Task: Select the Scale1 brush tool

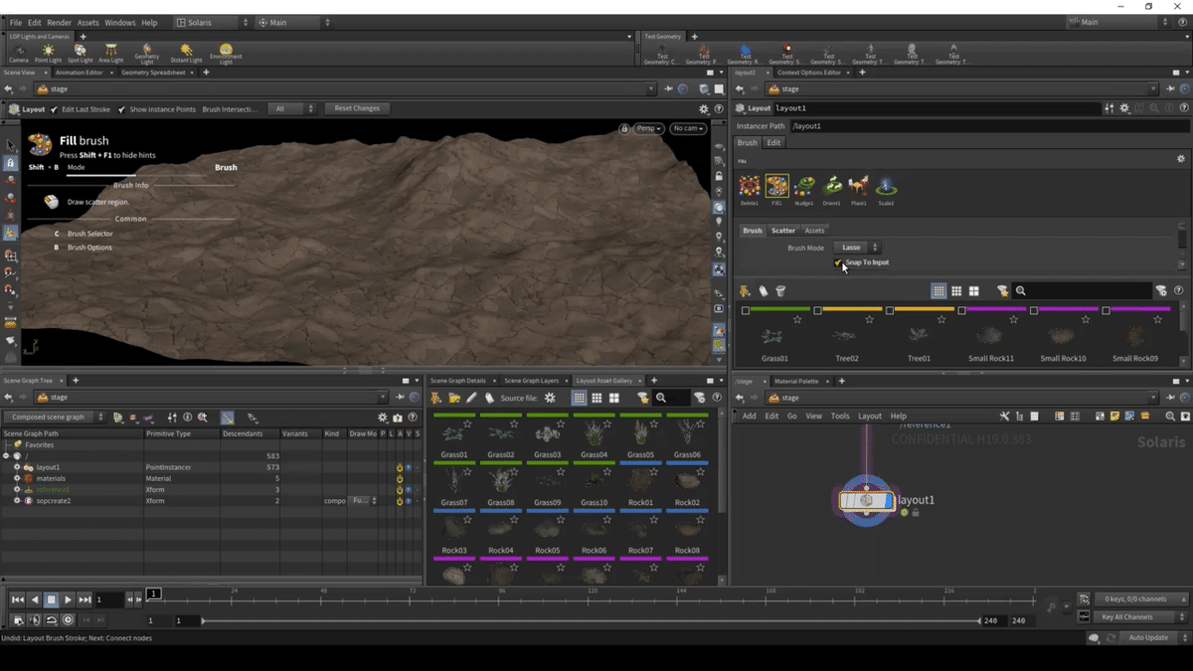Action: [x=886, y=186]
